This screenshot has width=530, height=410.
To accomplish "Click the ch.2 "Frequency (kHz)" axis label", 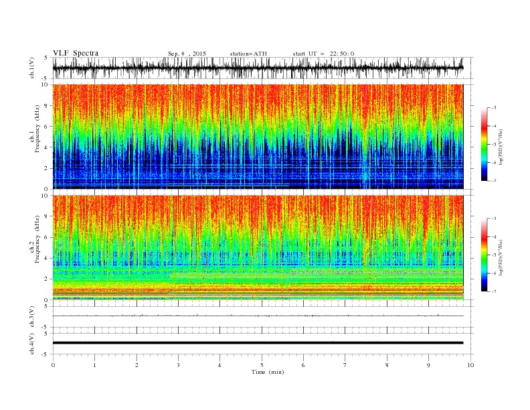I will pyautogui.click(x=37, y=238).
